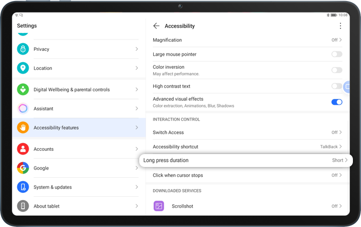
Task: Enable the Large mouse pointer switch
Action: click(x=337, y=54)
